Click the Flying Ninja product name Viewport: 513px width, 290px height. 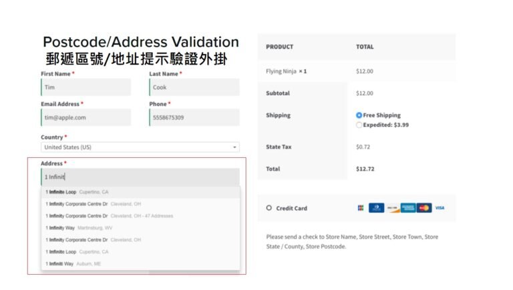tap(281, 71)
